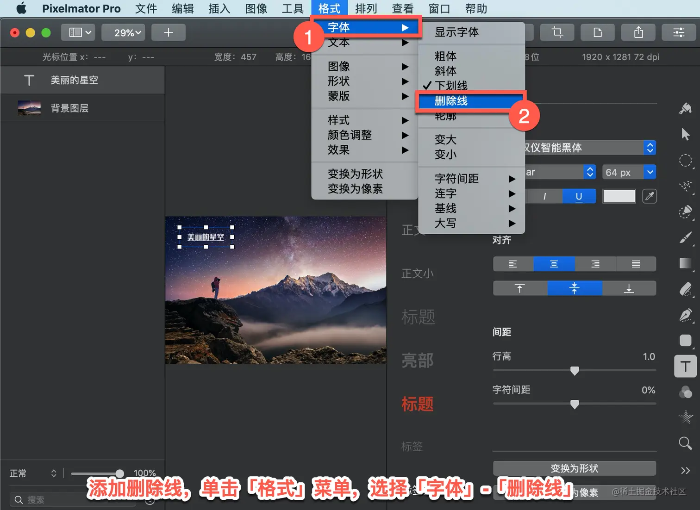700x510 pixels.
Task: Open the font family dropdown
Action: (590, 148)
